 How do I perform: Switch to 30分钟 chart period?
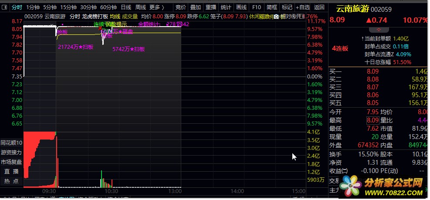point(88,7)
